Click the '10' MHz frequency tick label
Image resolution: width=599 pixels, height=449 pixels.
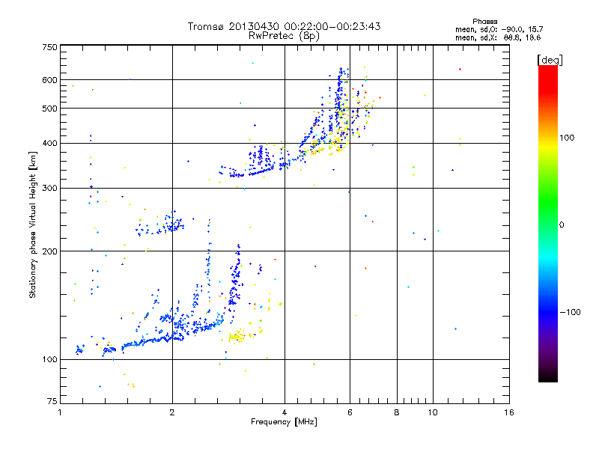433,412
